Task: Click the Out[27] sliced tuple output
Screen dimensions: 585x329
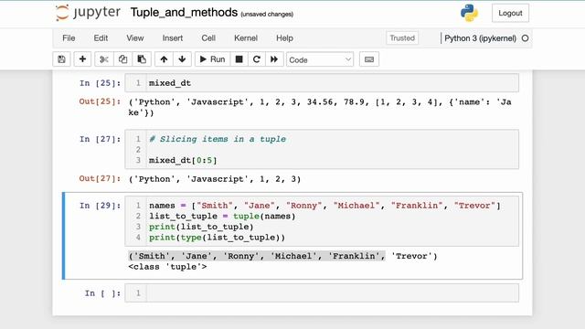Action: (x=215, y=179)
